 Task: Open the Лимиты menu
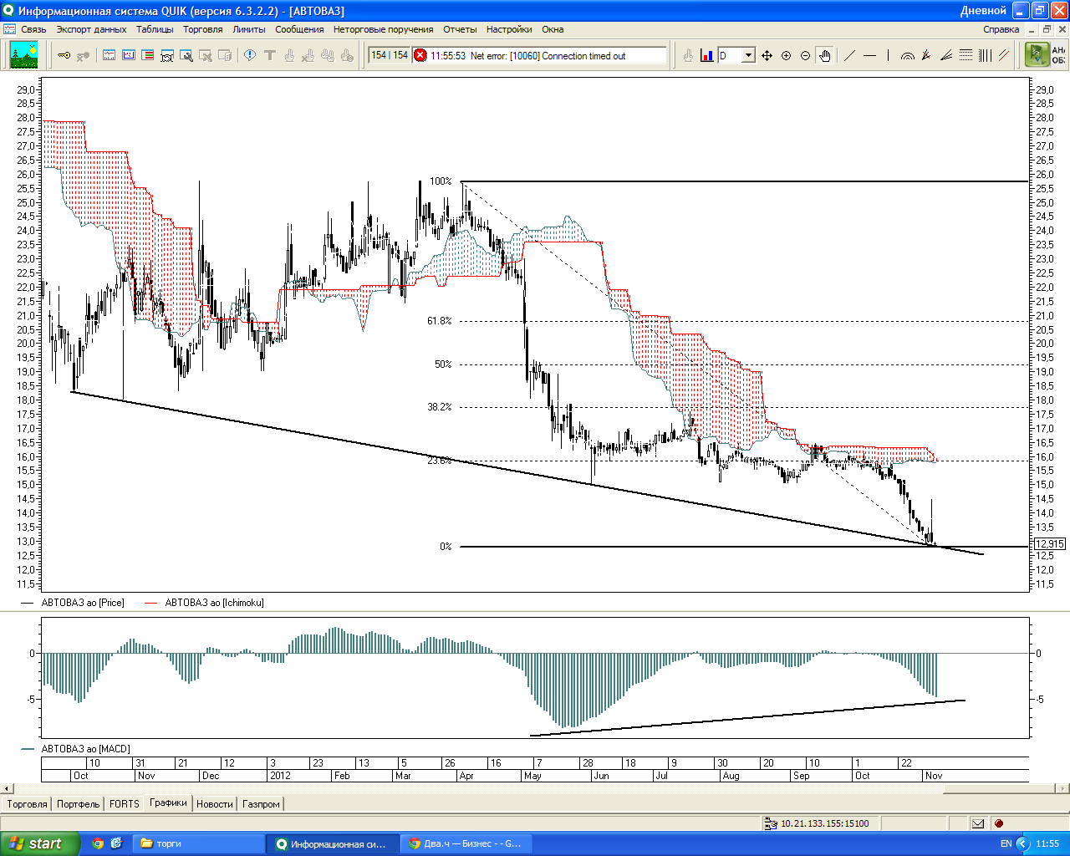249,29
